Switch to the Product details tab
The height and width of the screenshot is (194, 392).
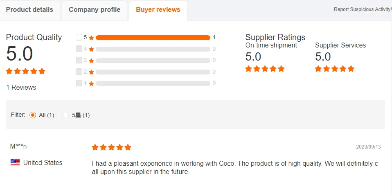click(x=29, y=10)
